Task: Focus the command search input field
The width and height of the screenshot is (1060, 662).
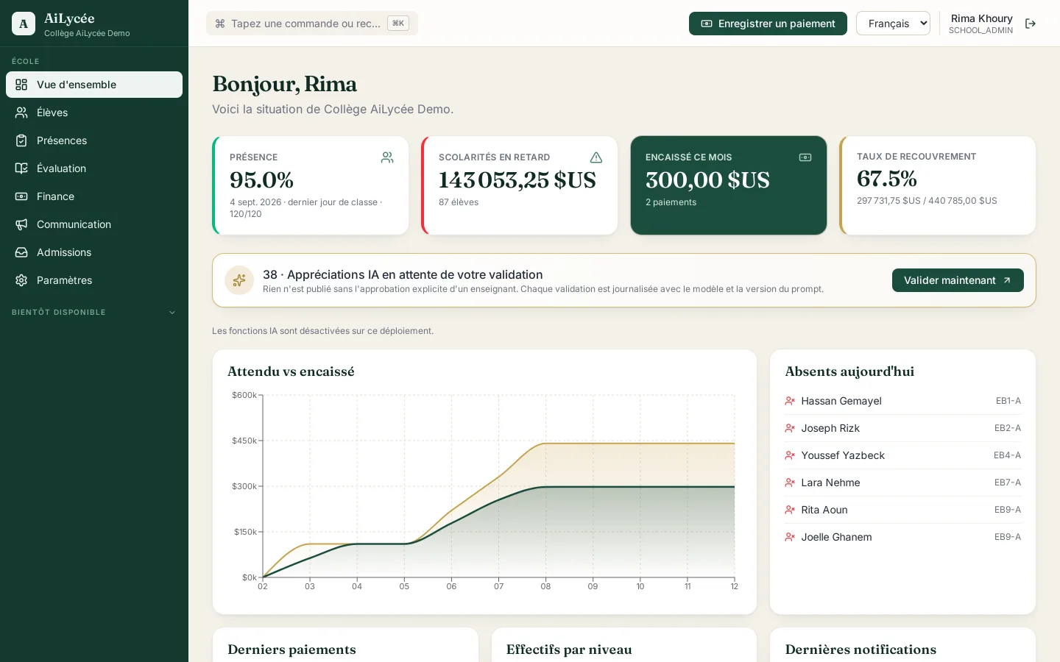Action: (312, 24)
